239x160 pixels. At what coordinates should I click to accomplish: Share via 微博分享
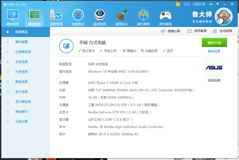point(170,31)
